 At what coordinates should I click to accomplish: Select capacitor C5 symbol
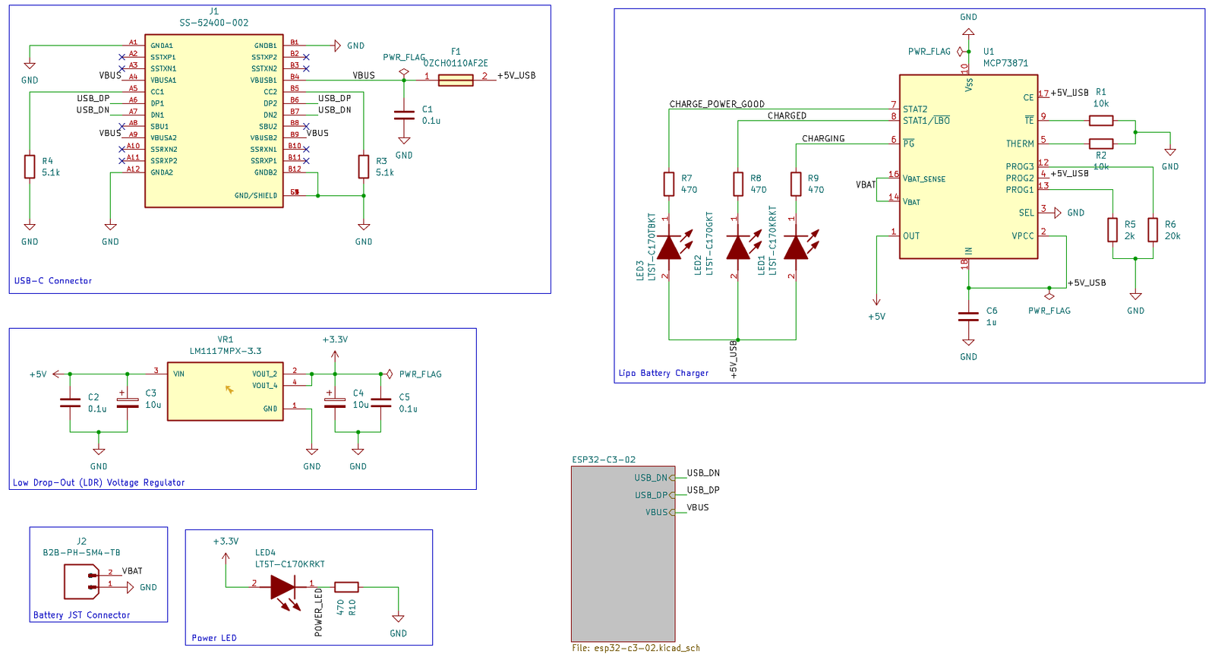point(381,403)
